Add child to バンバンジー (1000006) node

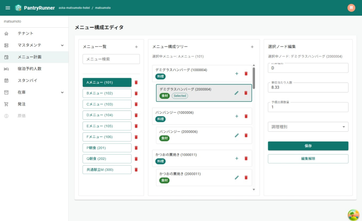(237, 116)
